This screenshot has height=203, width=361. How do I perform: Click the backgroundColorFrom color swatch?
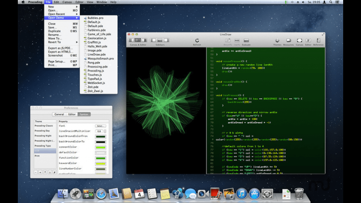100,136
